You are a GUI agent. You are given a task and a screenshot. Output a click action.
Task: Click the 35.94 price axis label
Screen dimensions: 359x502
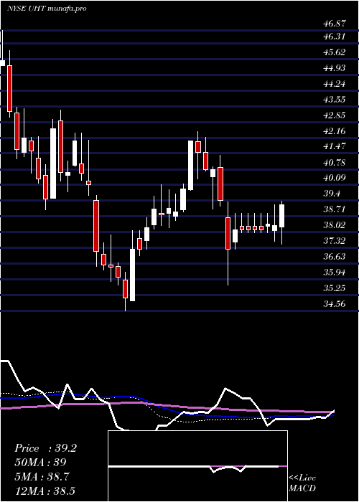[334, 273]
